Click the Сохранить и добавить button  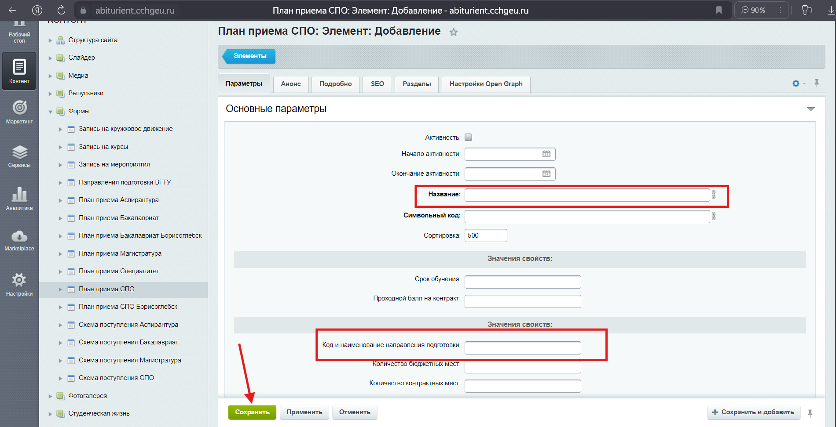point(753,412)
